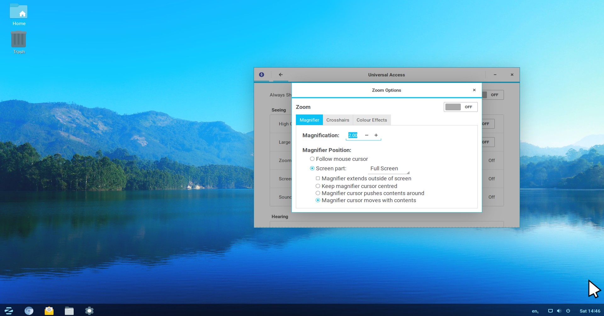Image resolution: width=604 pixels, height=316 pixels.
Task: Turn on the Zoom switch
Action: point(460,107)
